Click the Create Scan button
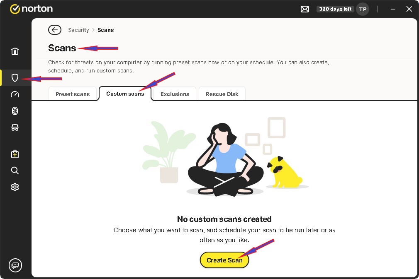Viewport: 419px width, 279px height. (x=224, y=260)
